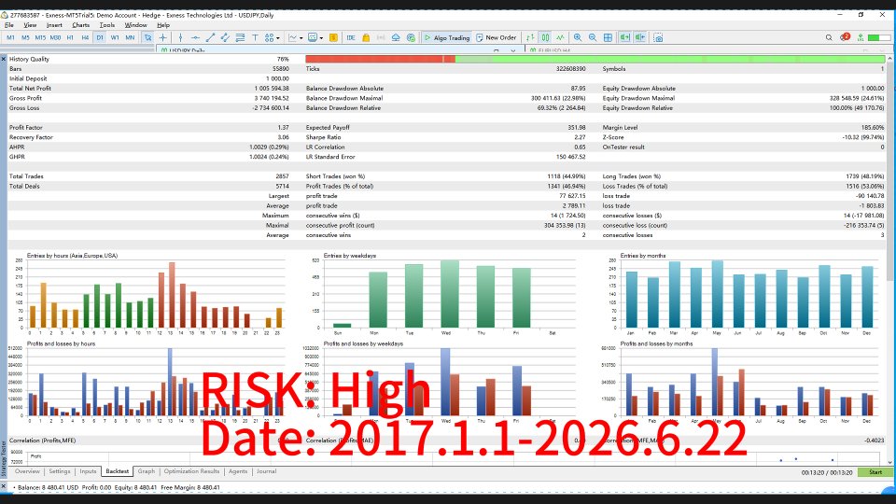Image resolution: width=896 pixels, height=504 pixels.
Task: Toggle the H4 timeframe button
Action: pos(85,37)
